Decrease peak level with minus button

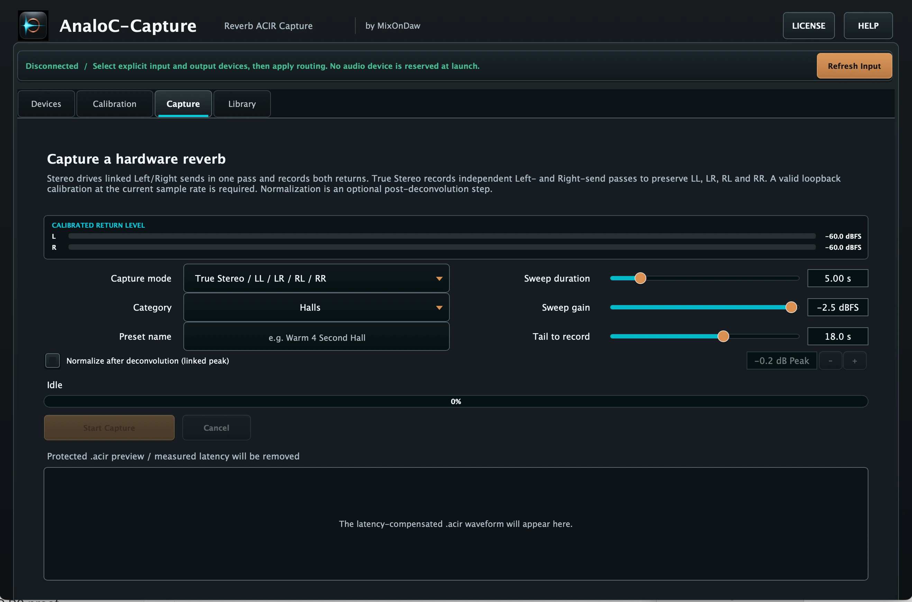coord(830,361)
